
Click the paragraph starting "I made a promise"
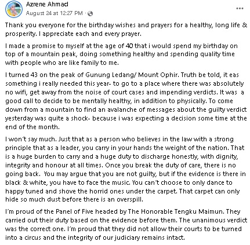point(121,54)
